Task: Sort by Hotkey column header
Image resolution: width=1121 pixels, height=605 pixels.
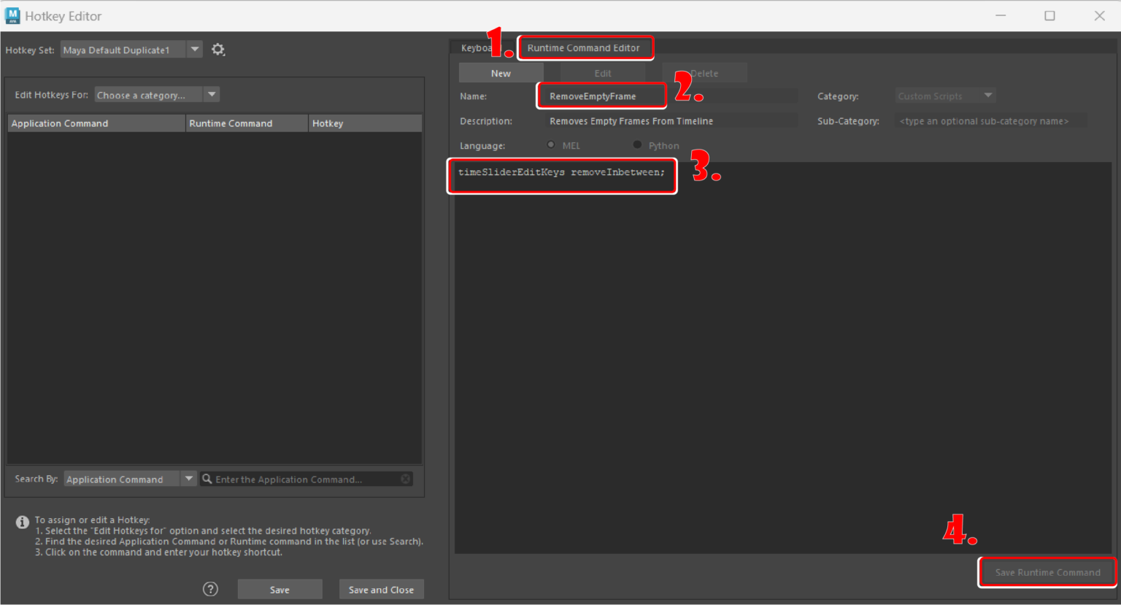Action: (365, 123)
